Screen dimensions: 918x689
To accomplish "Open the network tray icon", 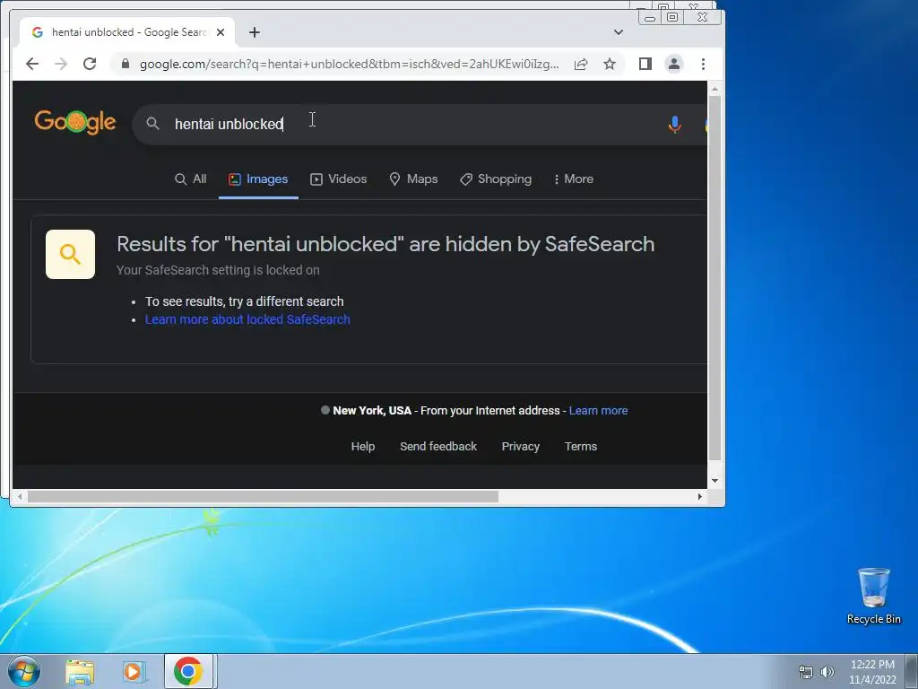I will [806, 672].
